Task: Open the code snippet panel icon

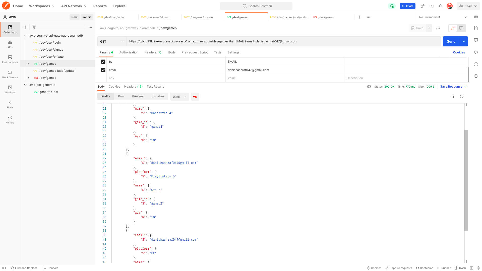Action: click(476, 52)
